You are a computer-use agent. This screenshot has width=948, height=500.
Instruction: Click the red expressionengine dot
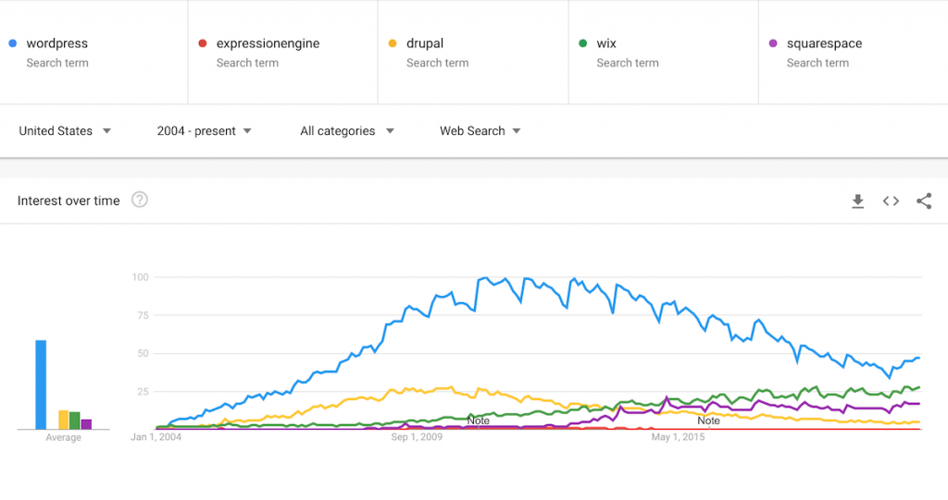point(203,43)
